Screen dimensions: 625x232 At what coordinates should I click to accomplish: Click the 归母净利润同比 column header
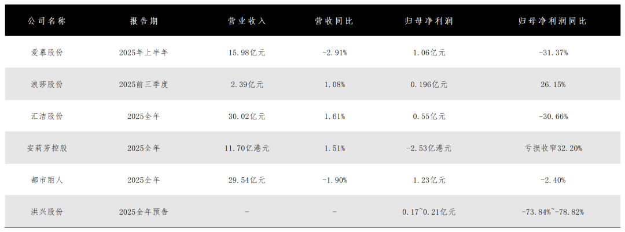tap(553, 21)
